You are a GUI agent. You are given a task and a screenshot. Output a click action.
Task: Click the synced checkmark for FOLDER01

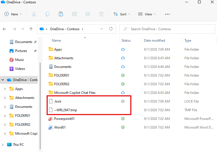(x=123, y=75)
